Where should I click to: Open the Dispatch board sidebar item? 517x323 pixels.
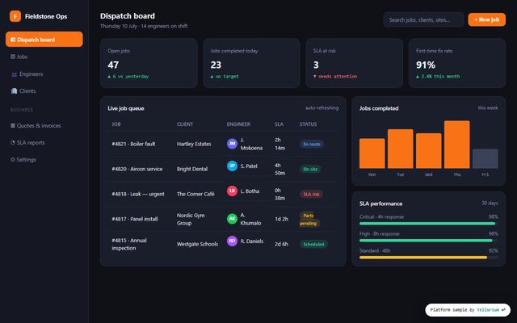coord(44,40)
